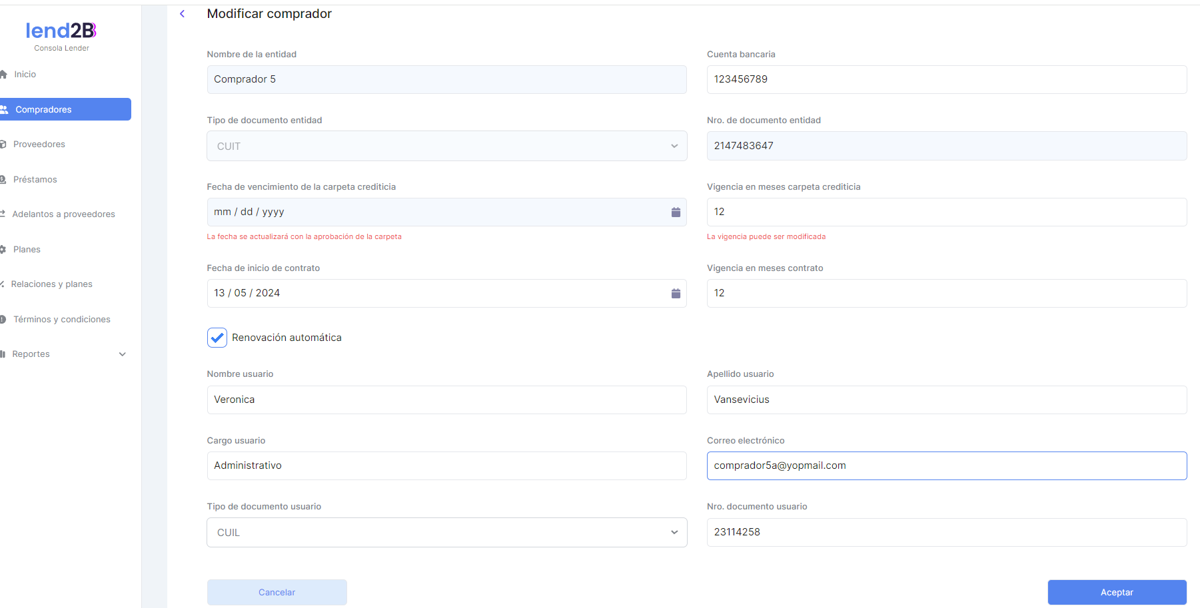This screenshot has height=608, width=1200.
Task: Click the lend2B logo
Action: (x=61, y=31)
